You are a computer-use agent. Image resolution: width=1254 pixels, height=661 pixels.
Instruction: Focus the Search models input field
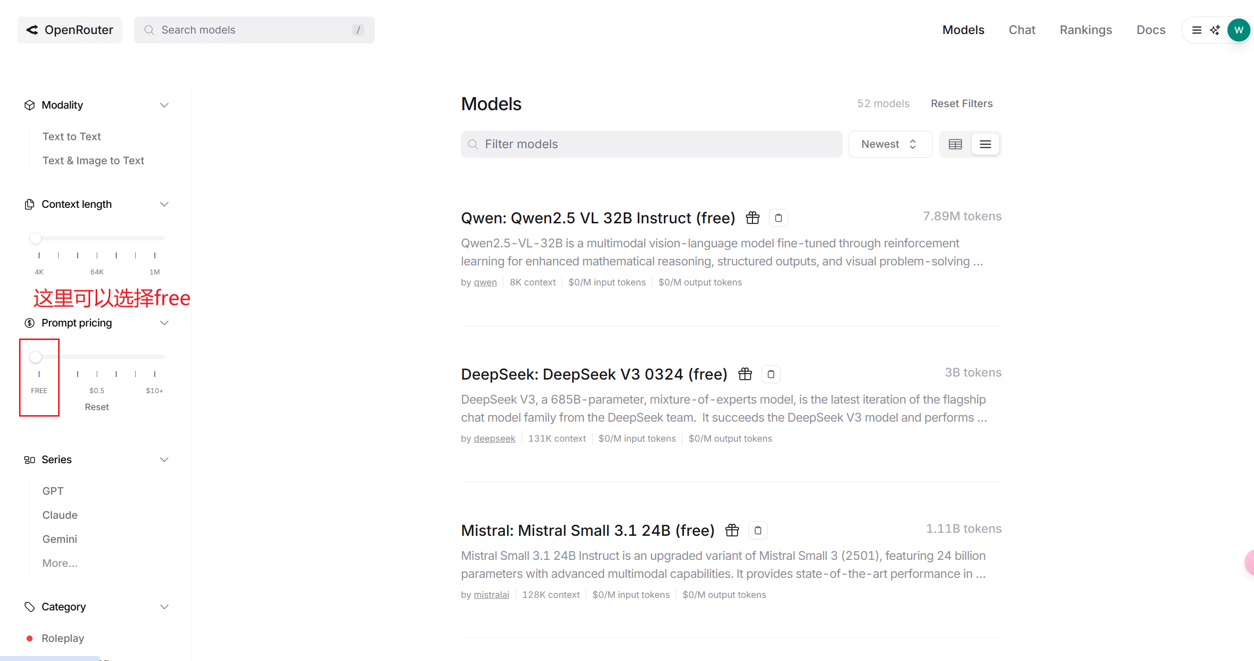254,30
